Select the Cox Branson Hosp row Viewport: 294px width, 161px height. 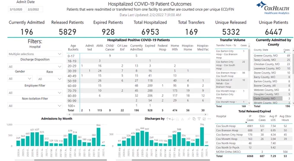(253, 130)
